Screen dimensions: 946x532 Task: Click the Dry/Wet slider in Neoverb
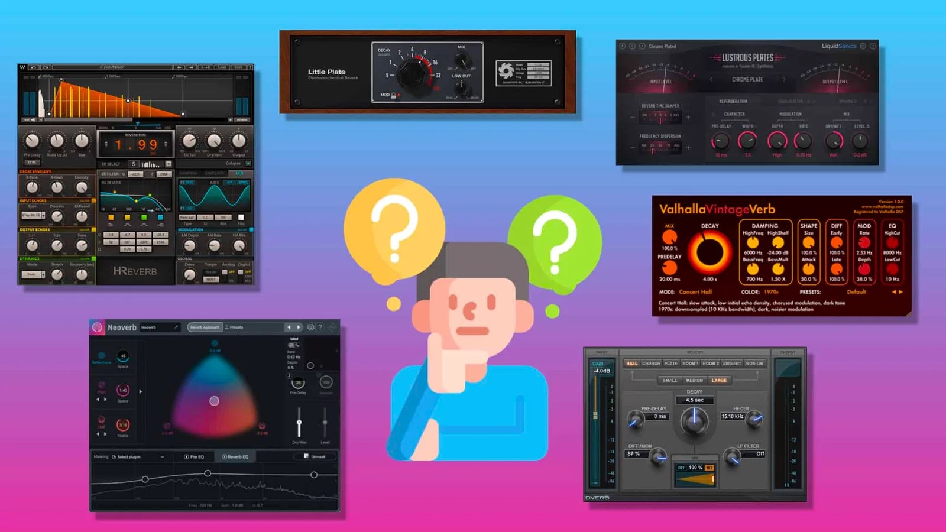tap(299, 423)
